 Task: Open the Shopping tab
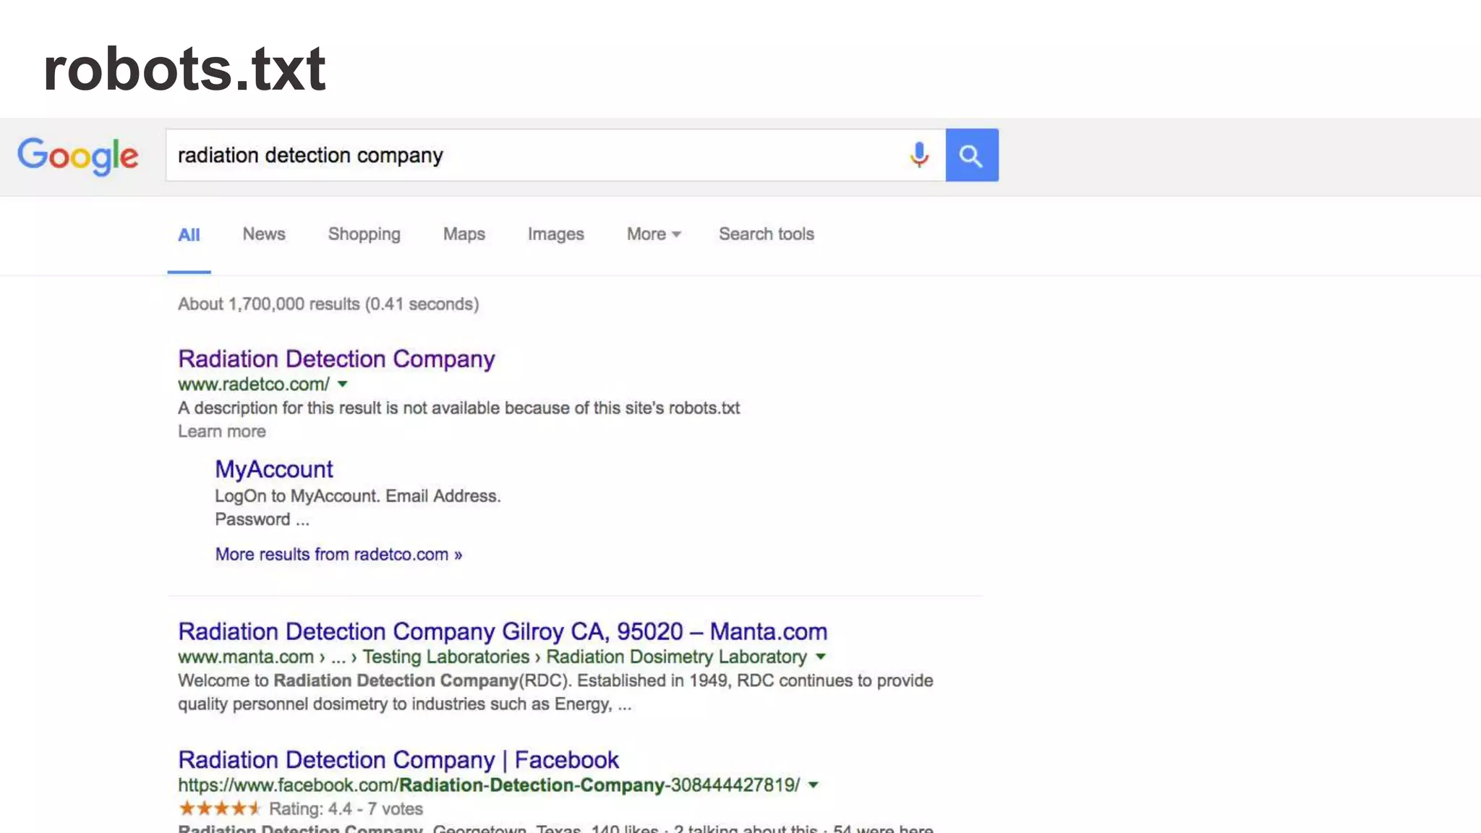364,234
